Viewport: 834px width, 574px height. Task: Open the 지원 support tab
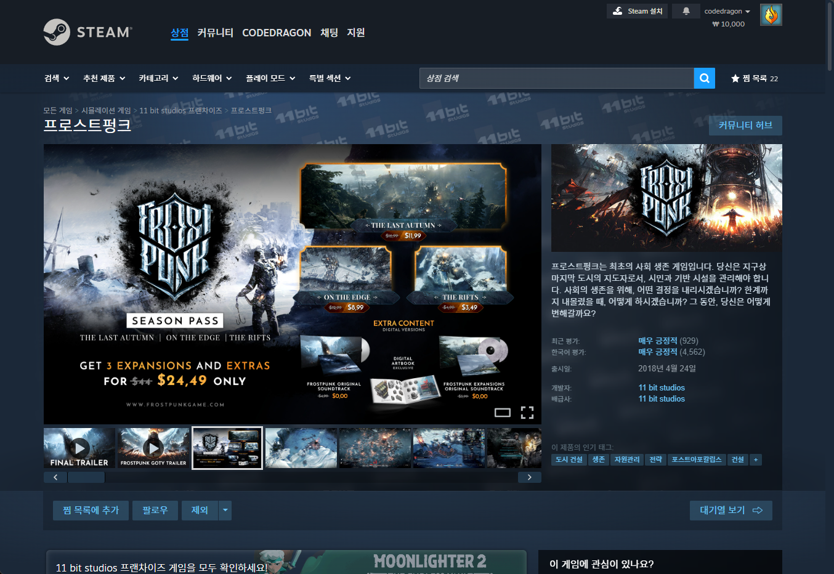(x=356, y=33)
